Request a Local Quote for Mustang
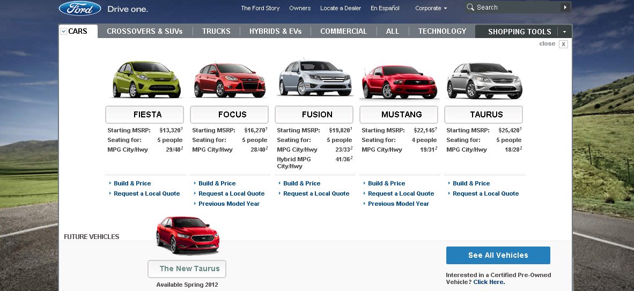This screenshot has height=291, width=634. point(401,193)
